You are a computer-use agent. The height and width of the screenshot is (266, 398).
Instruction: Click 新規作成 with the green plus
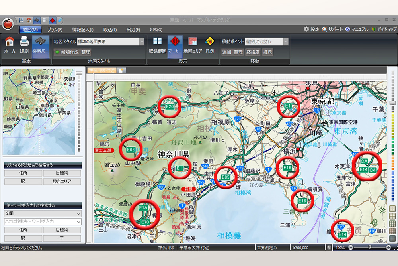(67, 52)
